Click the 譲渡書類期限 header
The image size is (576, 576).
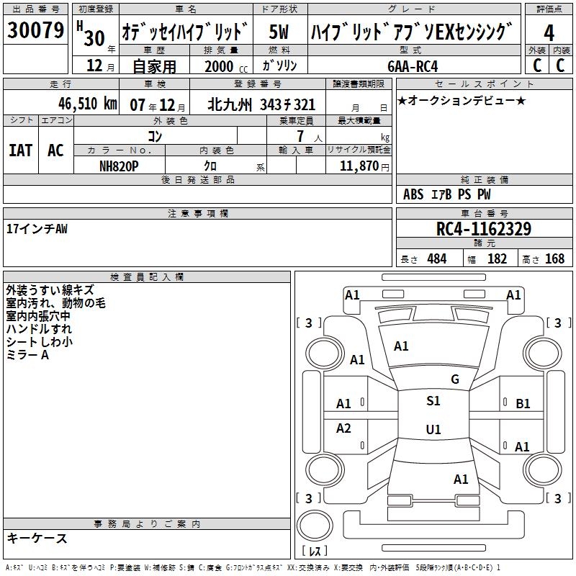(x=359, y=84)
